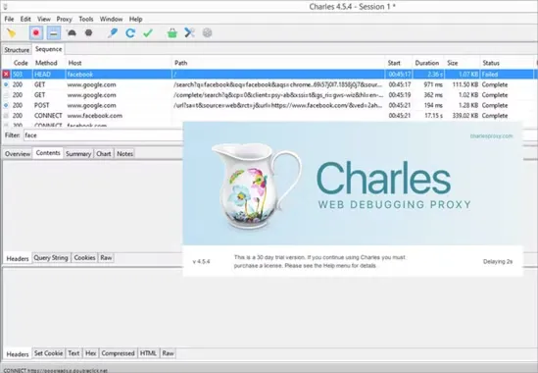Click the Repeat circular arrow icon

point(130,33)
